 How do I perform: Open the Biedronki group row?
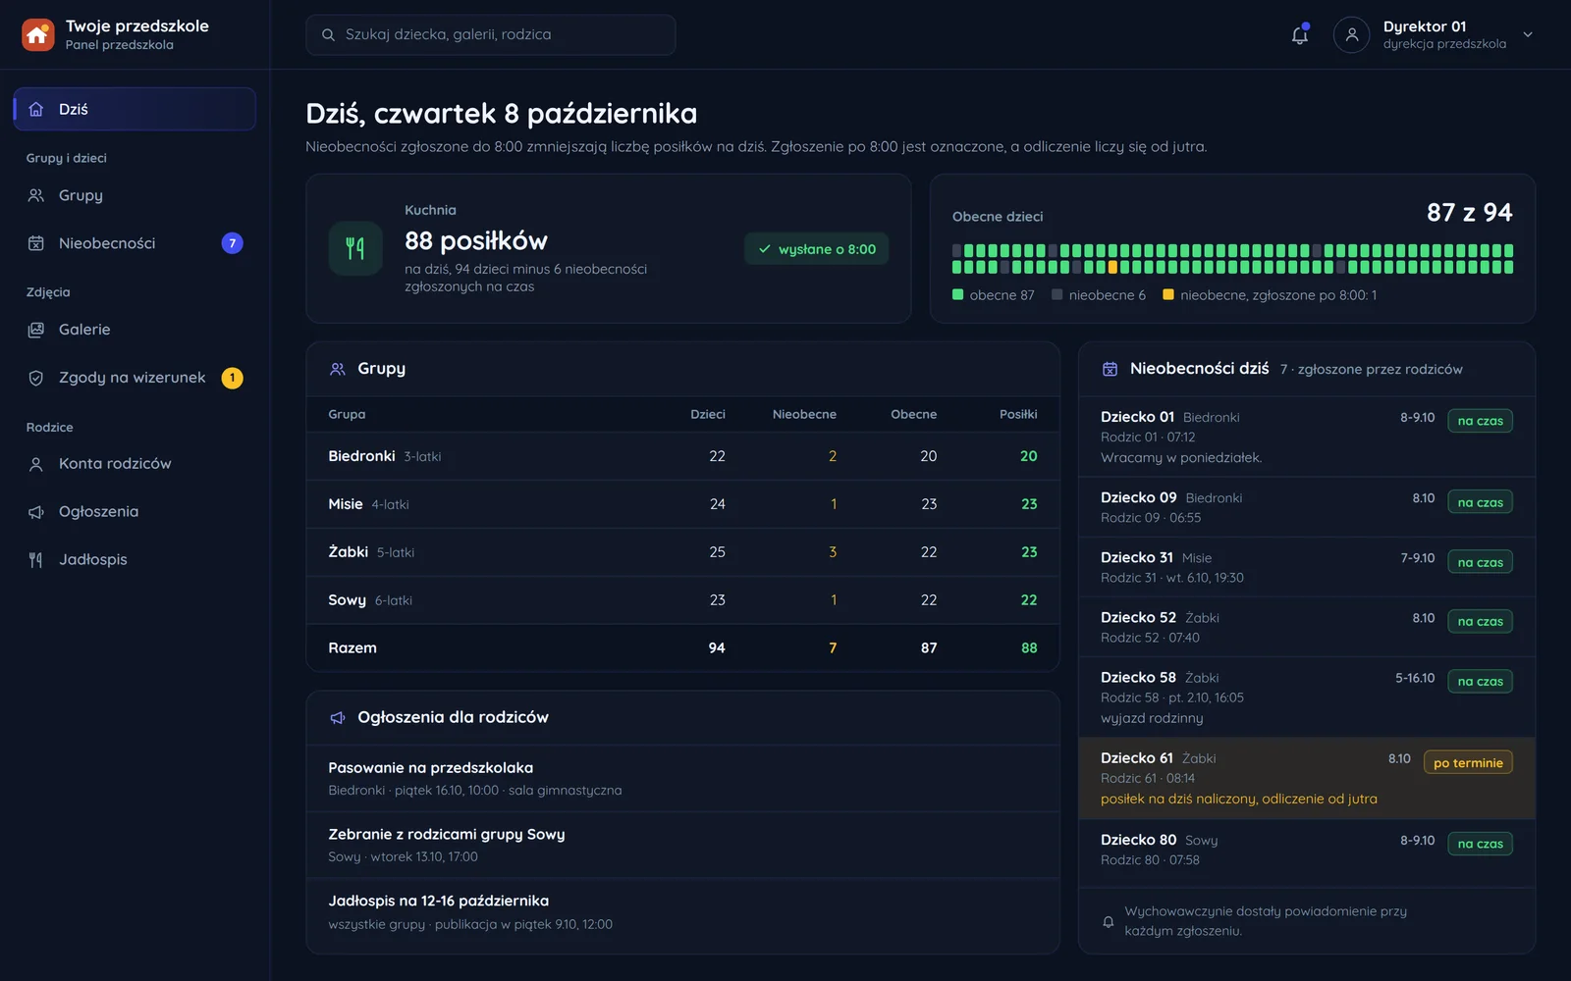pyautogui.click(x=682, y=456)
